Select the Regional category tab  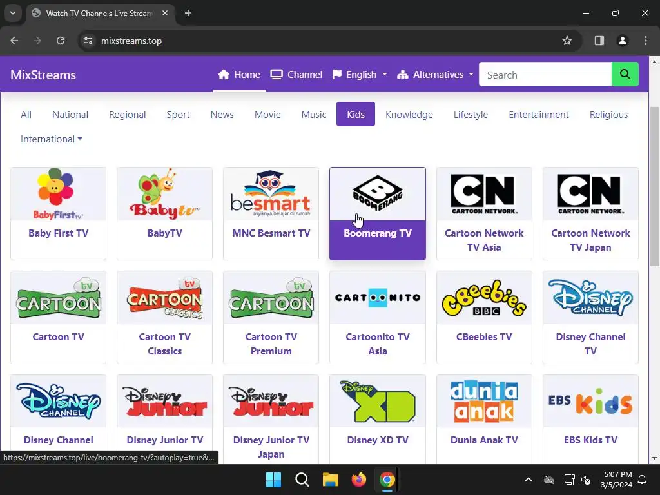(127, 115)
